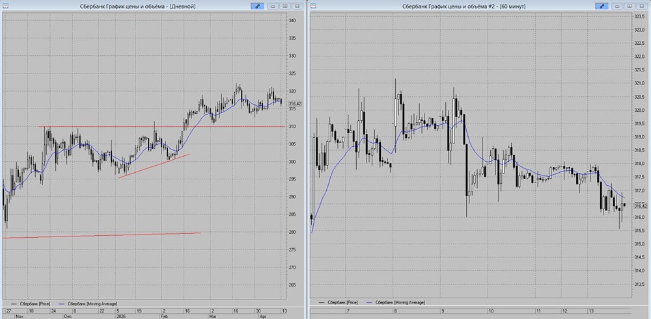This screenshot has width=651, height=319.
Task: Select the long red support line near 280
Action: pyautogui.click(x=102, y=235)
